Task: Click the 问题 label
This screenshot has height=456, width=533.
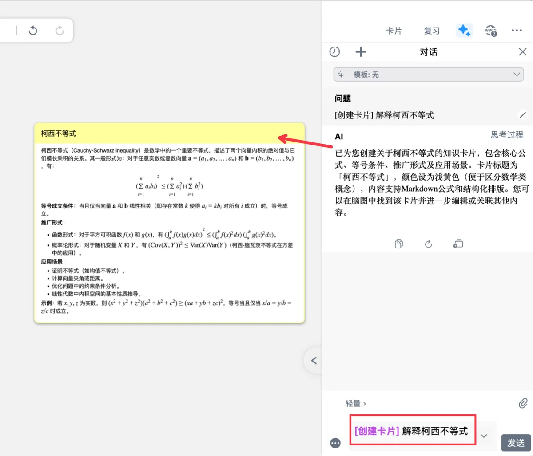Action: (x=343, y=98)
